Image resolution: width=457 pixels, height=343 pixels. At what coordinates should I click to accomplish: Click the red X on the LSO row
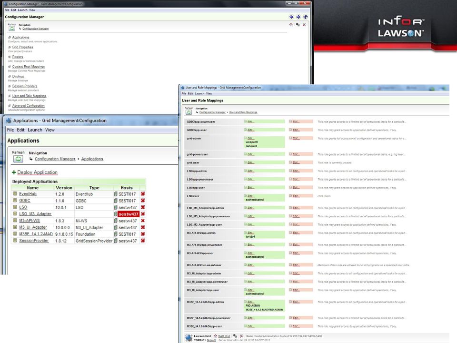pyautogui.click(x=143, y=207)
